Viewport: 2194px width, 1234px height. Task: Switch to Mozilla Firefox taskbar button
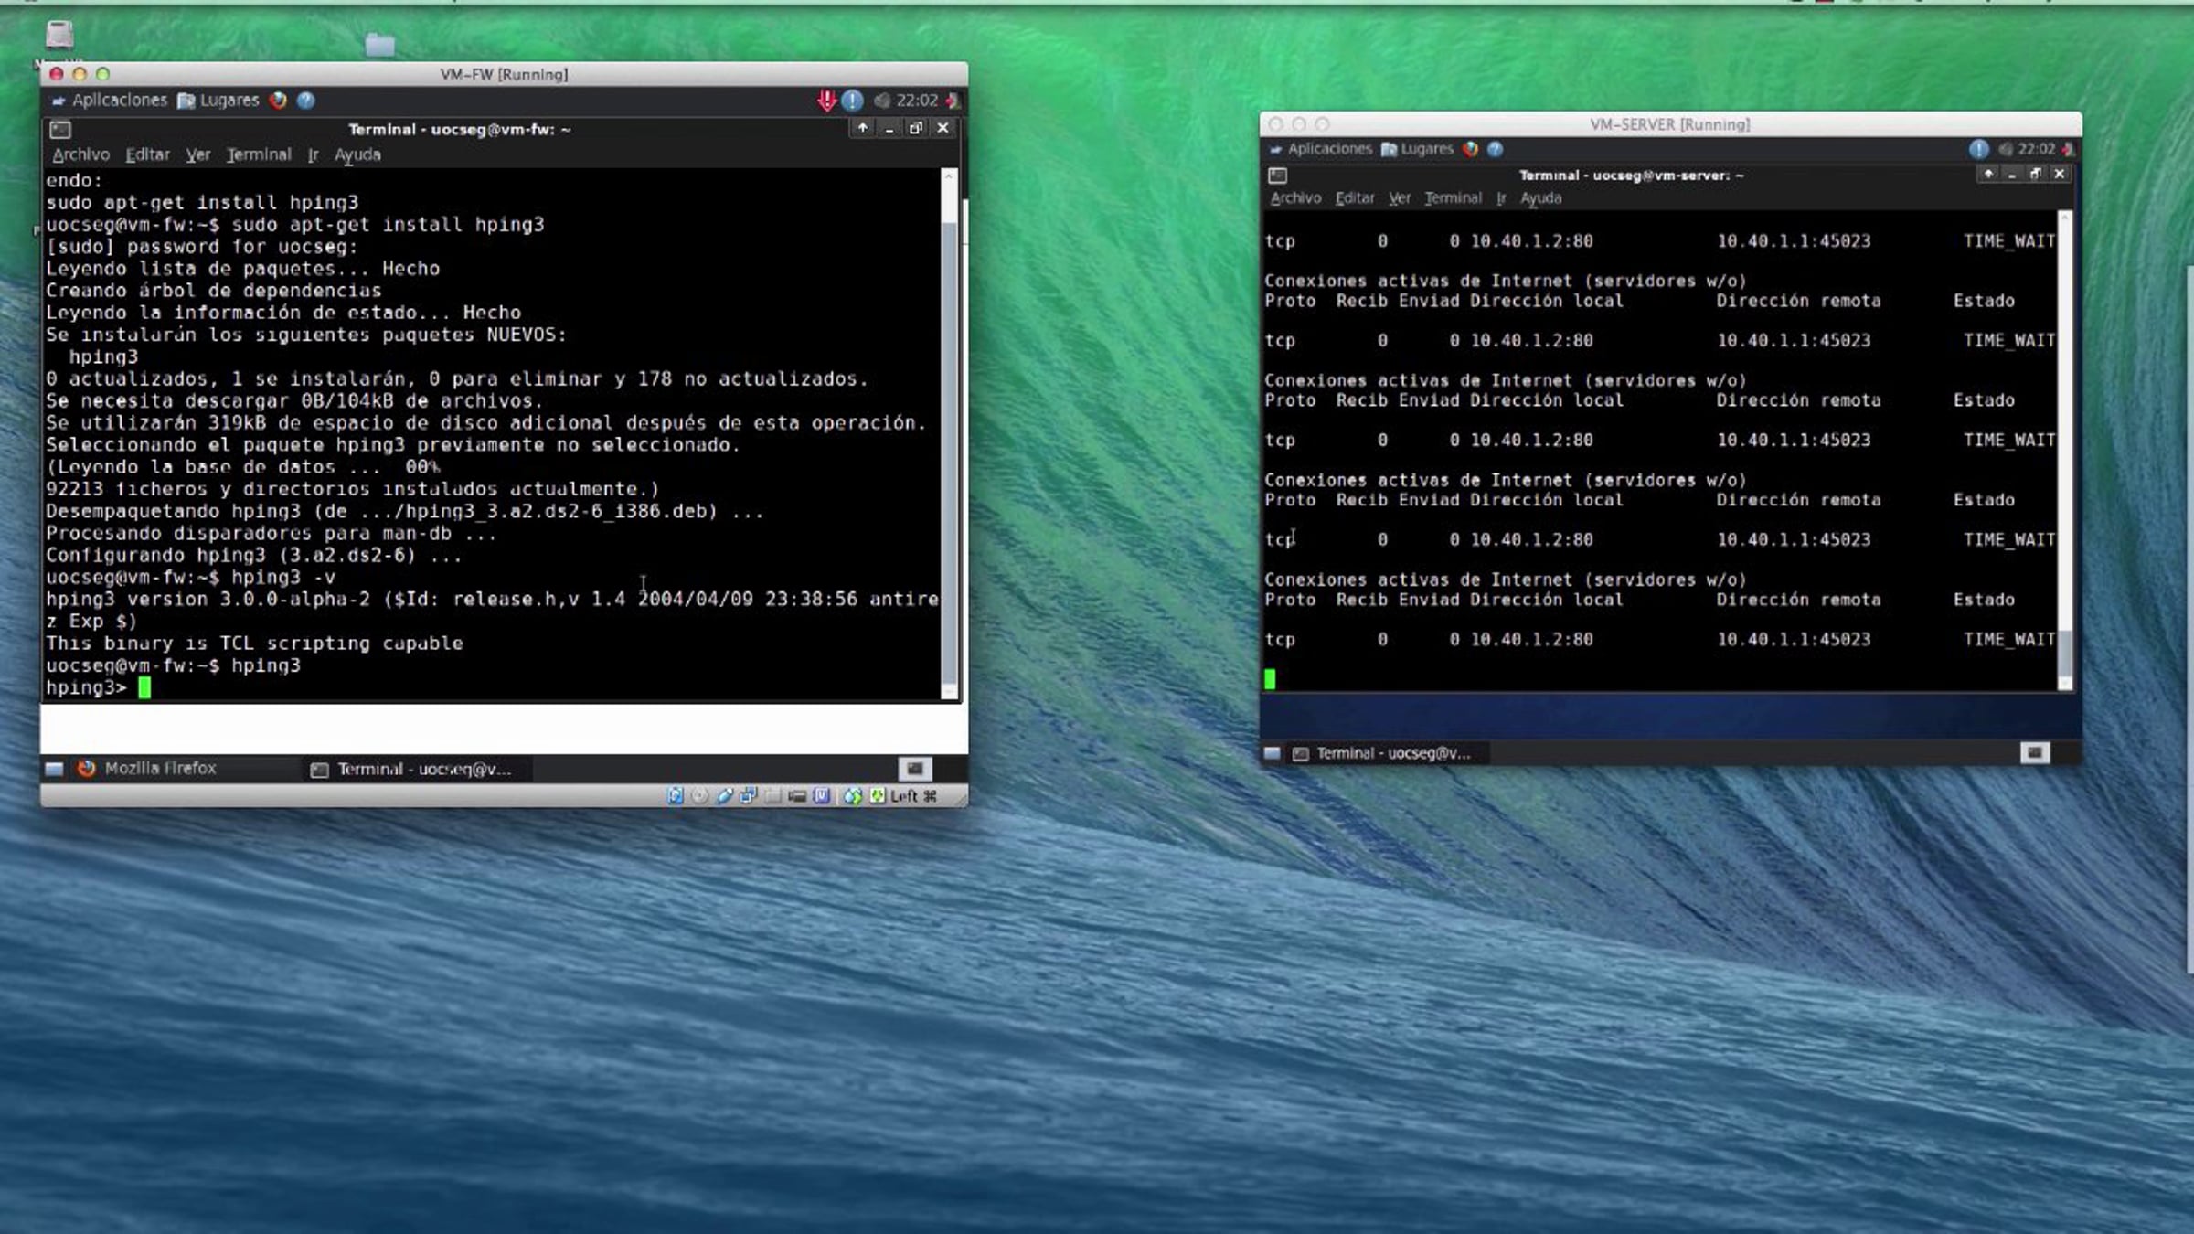pyautogui.click(x=160, y=769)
